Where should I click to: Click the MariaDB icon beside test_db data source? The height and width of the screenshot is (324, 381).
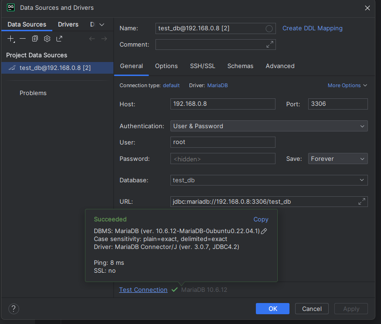(12, 68)
